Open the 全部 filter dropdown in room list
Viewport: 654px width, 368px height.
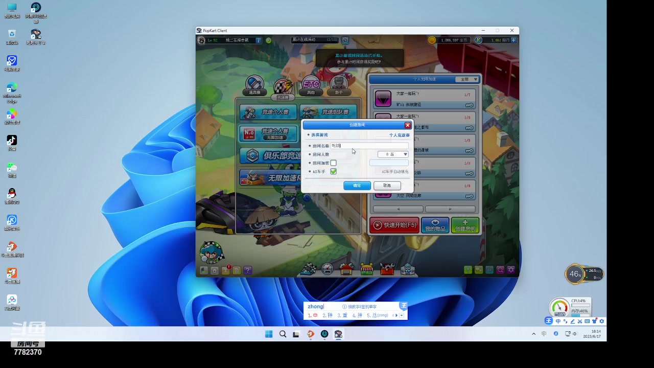[467, 79]
